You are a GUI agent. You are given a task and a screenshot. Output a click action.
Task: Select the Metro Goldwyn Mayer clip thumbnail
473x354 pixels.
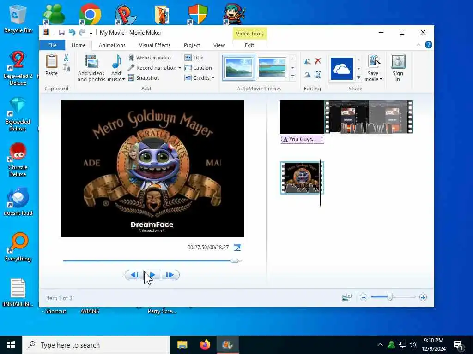[302, 177]
